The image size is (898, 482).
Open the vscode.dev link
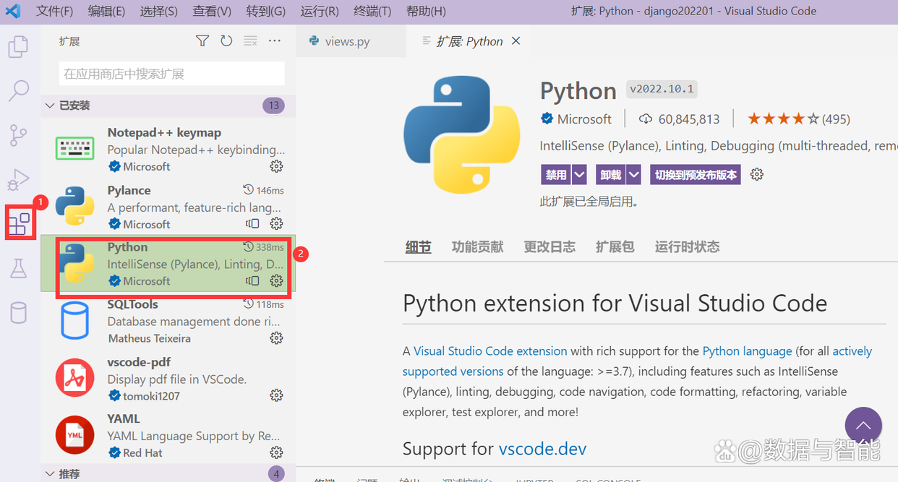tap(542, 448)
